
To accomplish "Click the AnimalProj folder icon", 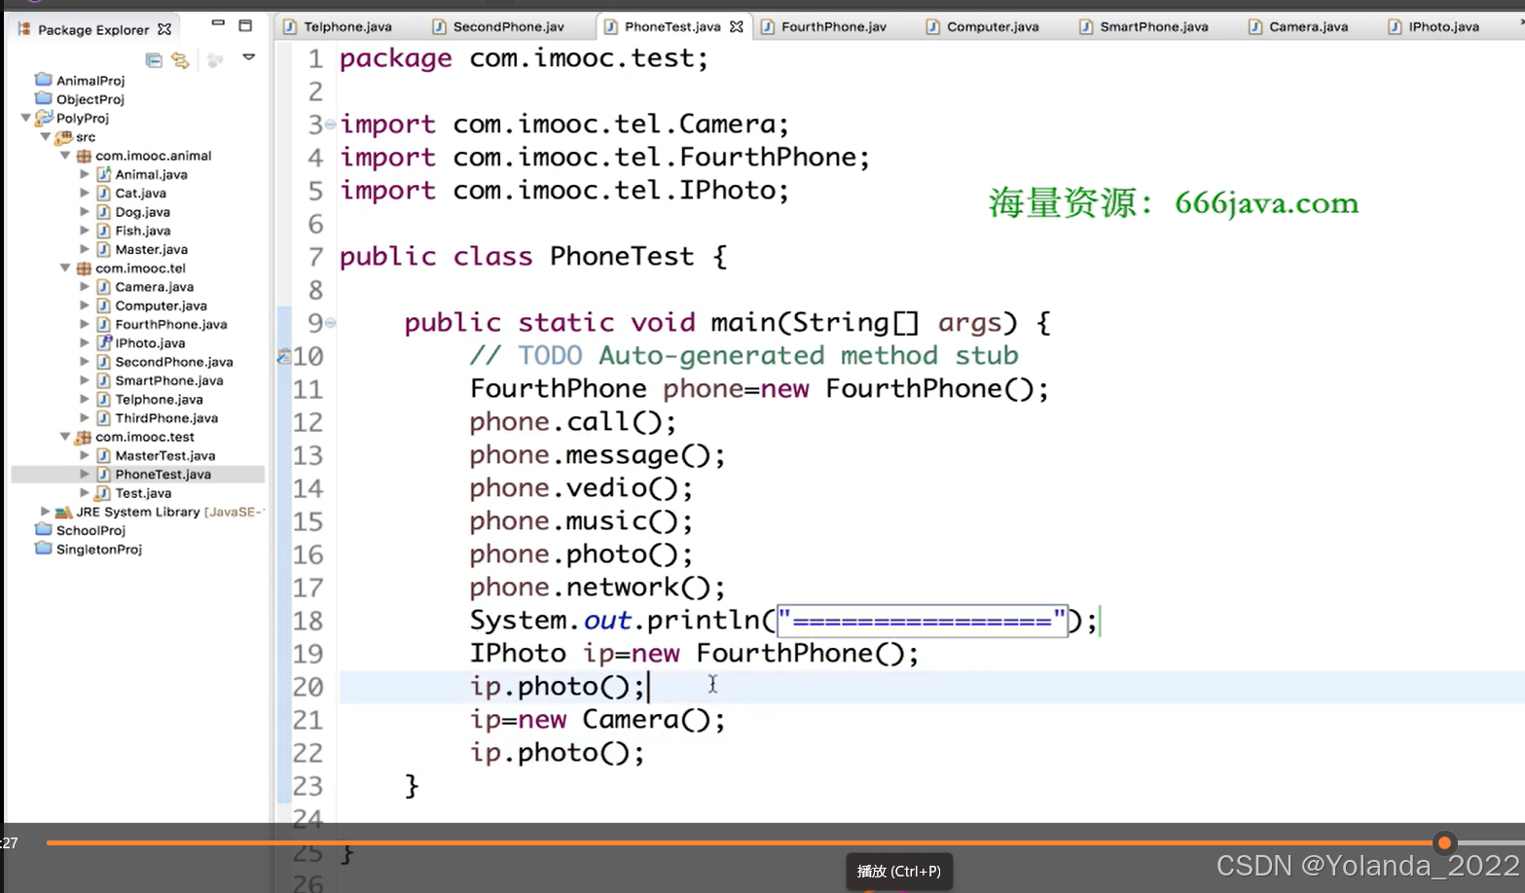I will [x=44, y=80].
